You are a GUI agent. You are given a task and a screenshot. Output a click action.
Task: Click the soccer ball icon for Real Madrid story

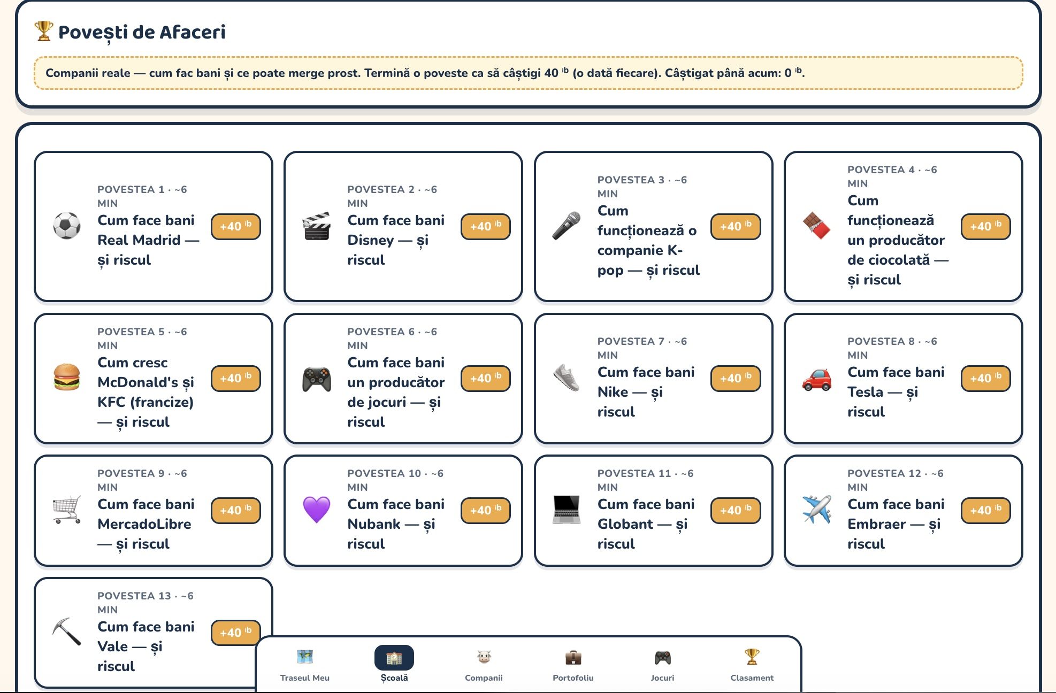pos(67,226)
